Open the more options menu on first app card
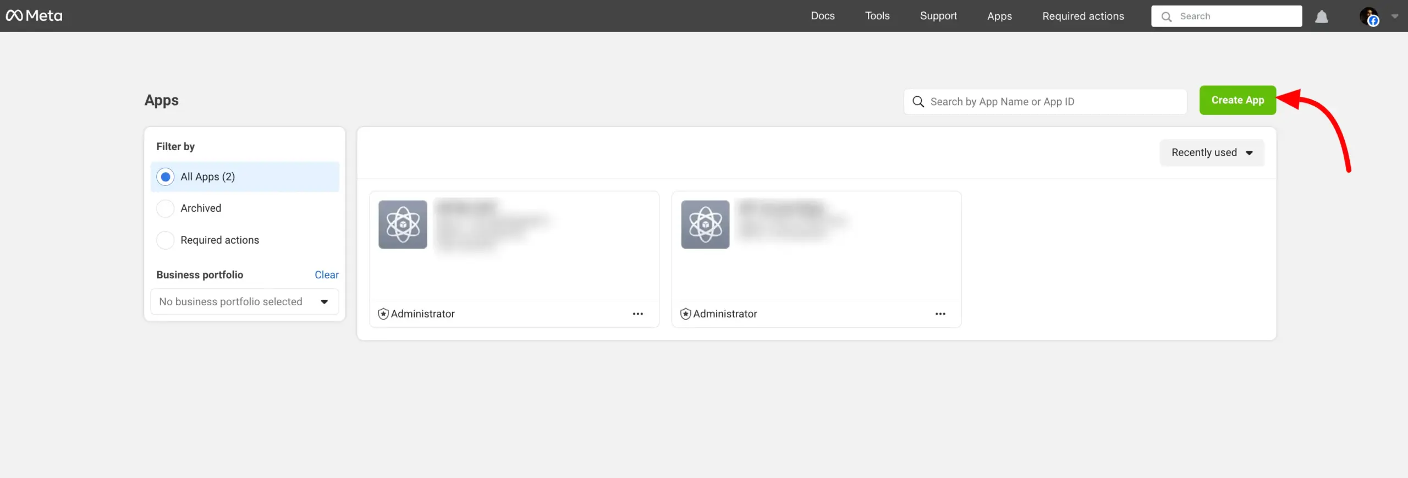This screenshot has width=1408, height=478. tap(638, 314)
